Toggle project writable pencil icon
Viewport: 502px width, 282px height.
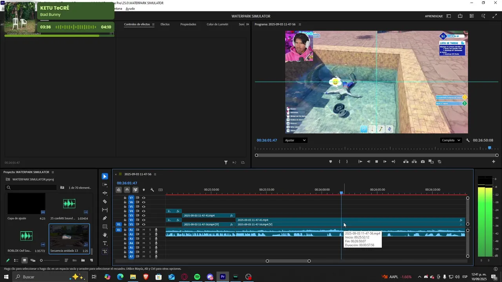[x=7, y=260]
